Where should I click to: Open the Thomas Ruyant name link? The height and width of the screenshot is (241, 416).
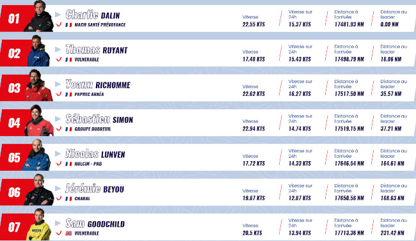pyautogui.click(x=97, y=50)
